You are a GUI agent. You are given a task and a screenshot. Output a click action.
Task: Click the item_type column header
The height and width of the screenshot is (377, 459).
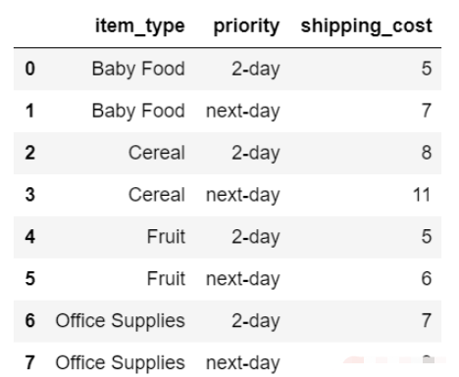pos(140,26)
